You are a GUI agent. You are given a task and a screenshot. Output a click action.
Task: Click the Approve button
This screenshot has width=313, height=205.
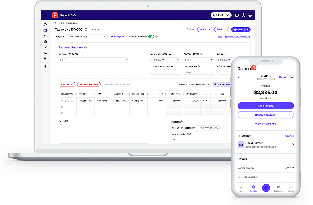click(x=238, y=29)
